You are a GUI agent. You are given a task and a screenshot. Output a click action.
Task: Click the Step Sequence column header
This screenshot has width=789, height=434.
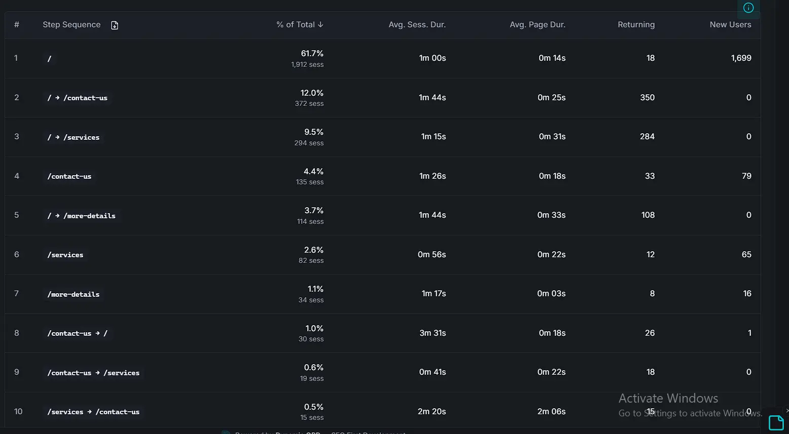click(x=71, y=25)
